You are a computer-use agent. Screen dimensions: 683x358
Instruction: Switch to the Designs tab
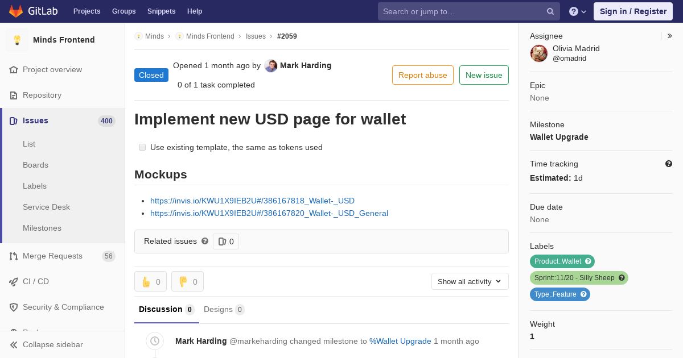click(224, 310)
